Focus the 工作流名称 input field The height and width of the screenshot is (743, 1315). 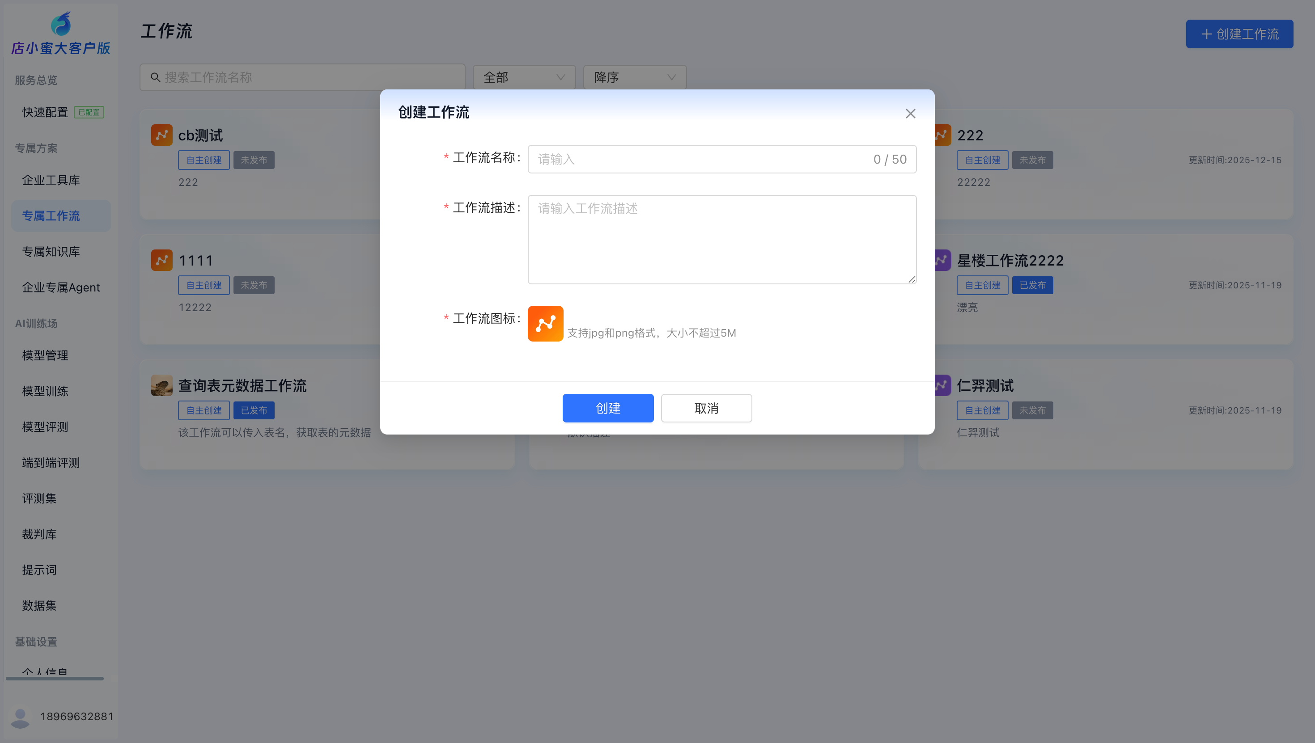pyautogui.click(x=704, y=159)
